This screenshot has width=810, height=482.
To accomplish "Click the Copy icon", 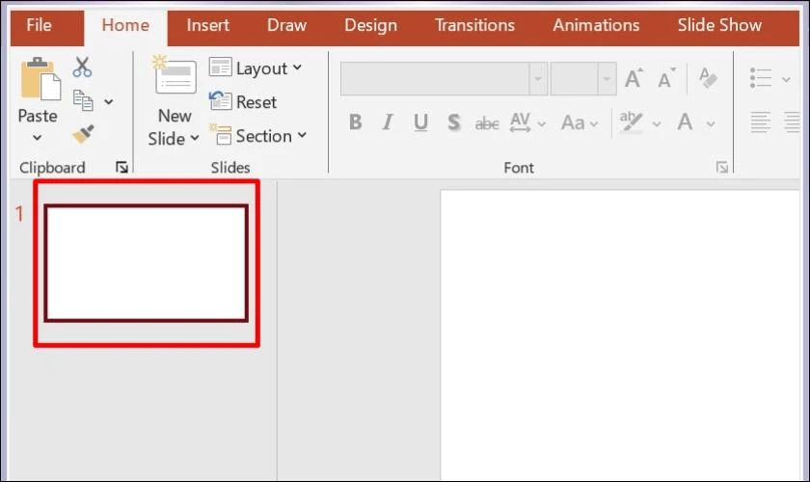I will point(83,101).
